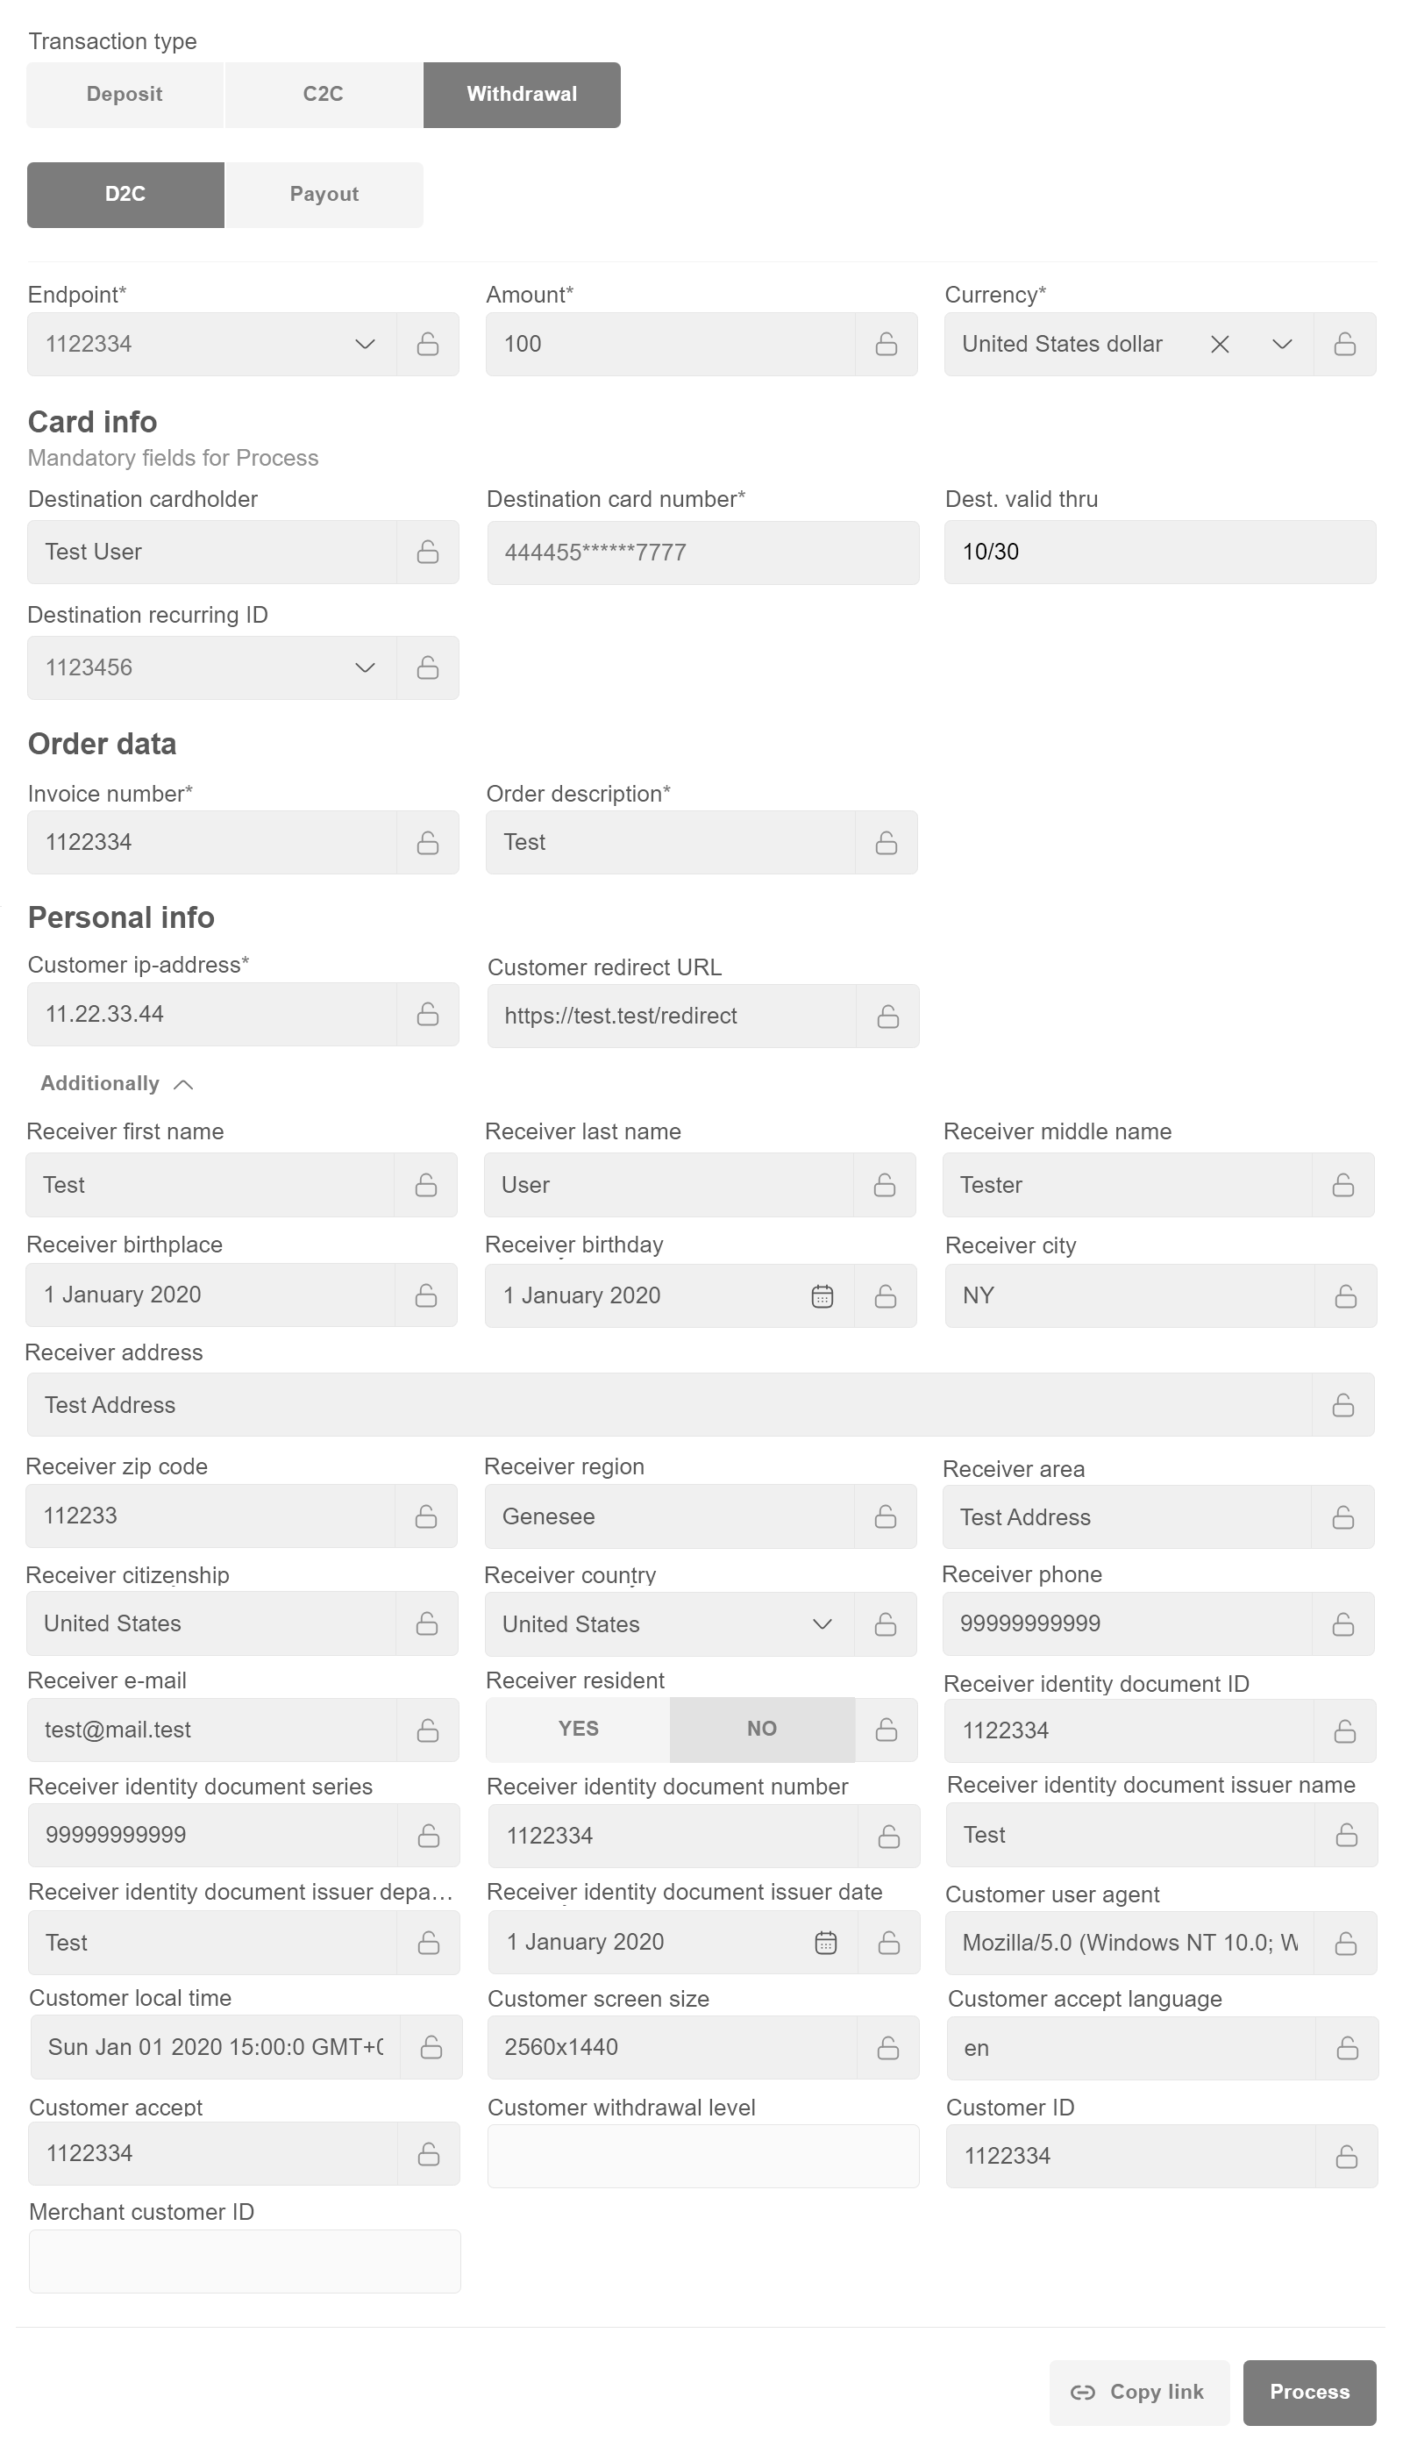Image resolution: width=1410 pixels, height=2447 pixels.
Task: Click the lock icon next to Amount
Action: coord(885,344)
